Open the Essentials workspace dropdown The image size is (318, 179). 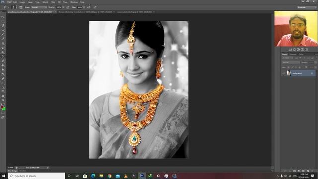tap(307, 7)
